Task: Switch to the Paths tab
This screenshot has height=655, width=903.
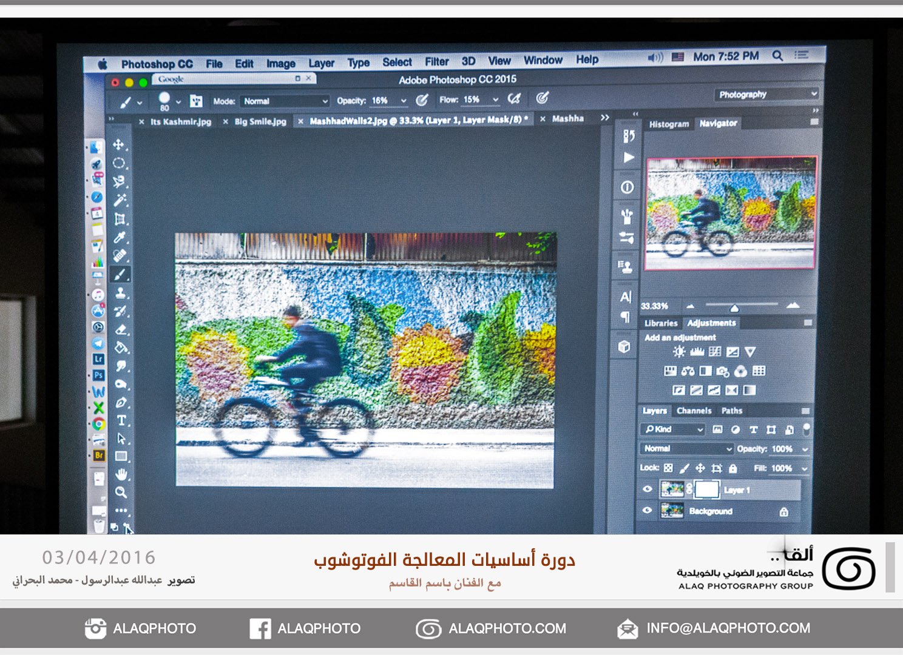Action: pos(732,411)
